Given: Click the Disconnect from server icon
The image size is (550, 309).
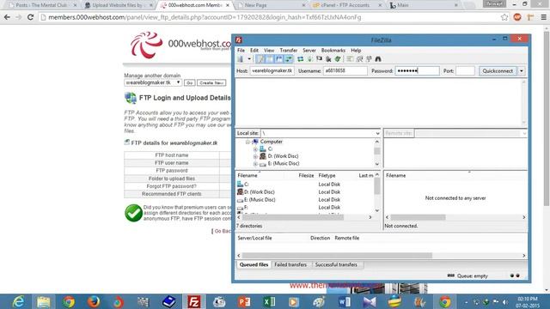Looking at the screenshot, I should 328,59.
